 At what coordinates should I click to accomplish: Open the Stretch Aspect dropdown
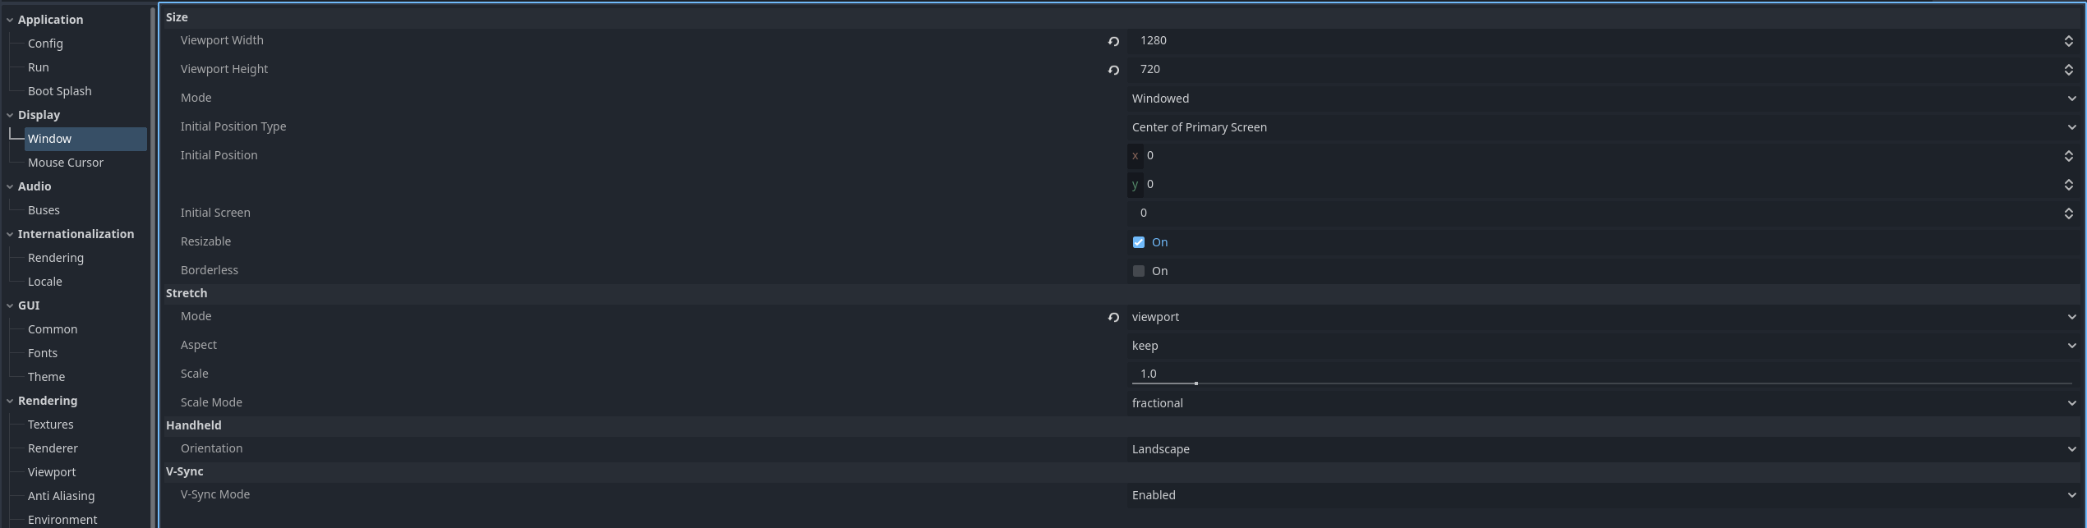[x=1601, y=346]
